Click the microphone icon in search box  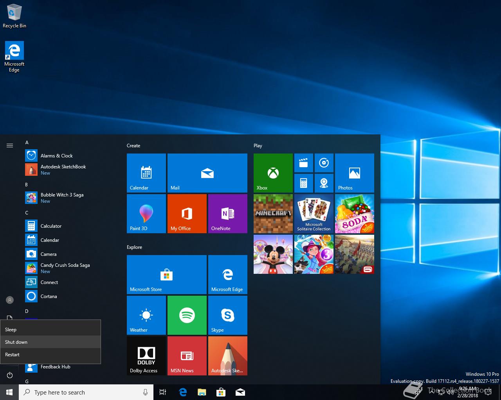145,392
